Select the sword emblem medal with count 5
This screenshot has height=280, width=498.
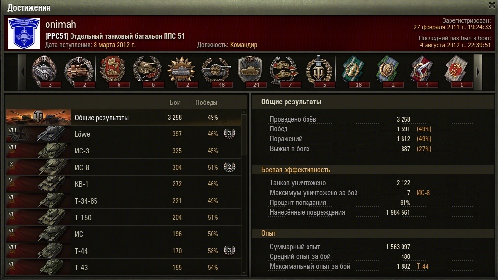319,72
